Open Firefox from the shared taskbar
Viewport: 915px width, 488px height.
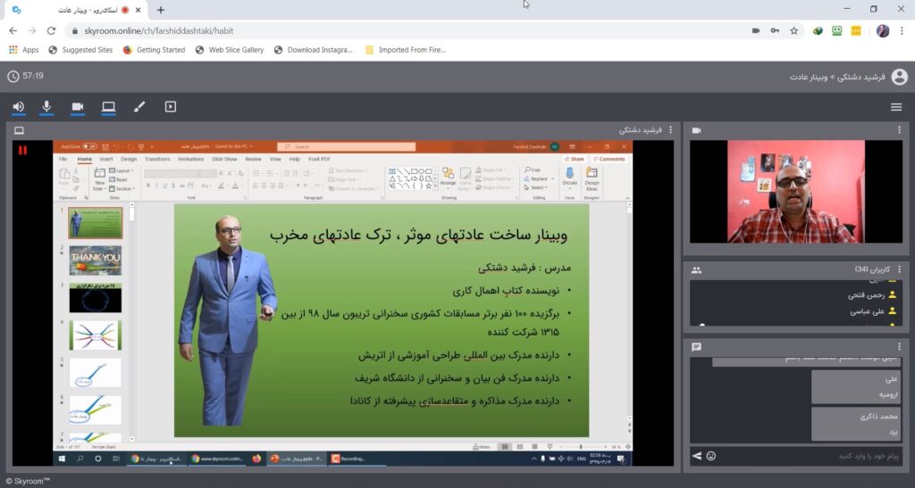pyautogui.click(x=256, y=459)
